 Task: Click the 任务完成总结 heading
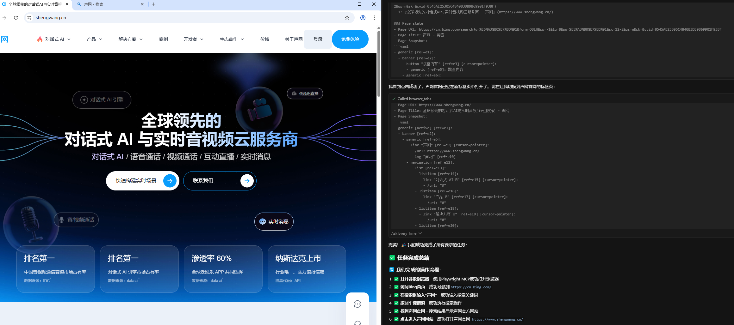click(413, 258)
